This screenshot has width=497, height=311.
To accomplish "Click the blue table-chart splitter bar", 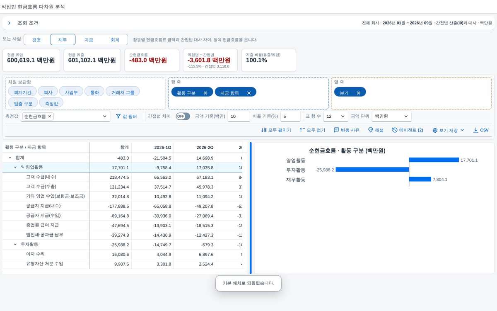I will point(251,208).
